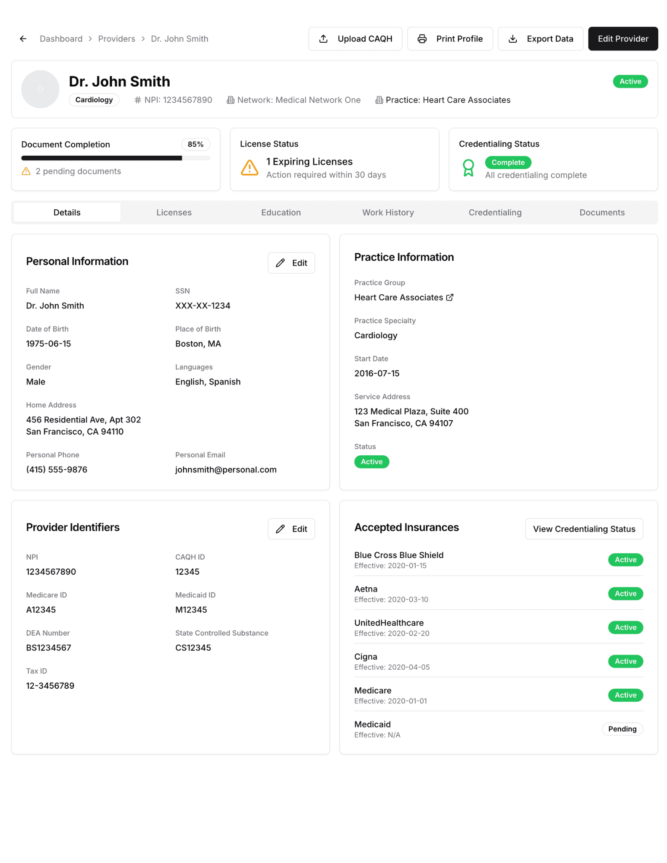Open the Credentialing tab

coord(495,212)
